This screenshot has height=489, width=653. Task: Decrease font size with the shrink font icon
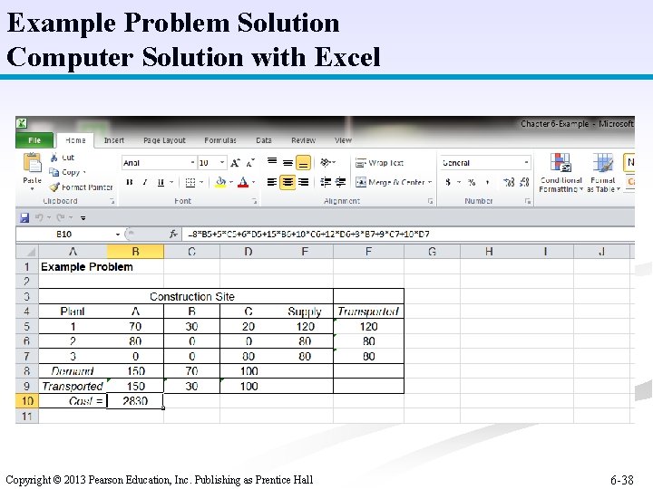pos(250,163)
